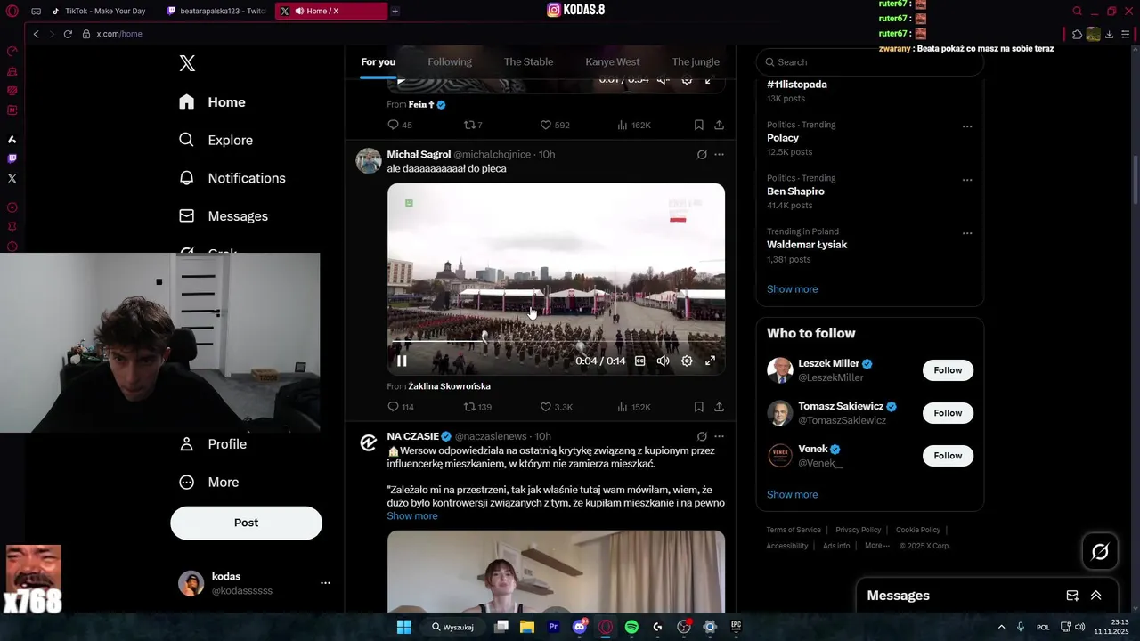Toggle captions on the parade video

pyautogui.click(x=639, y=361)
